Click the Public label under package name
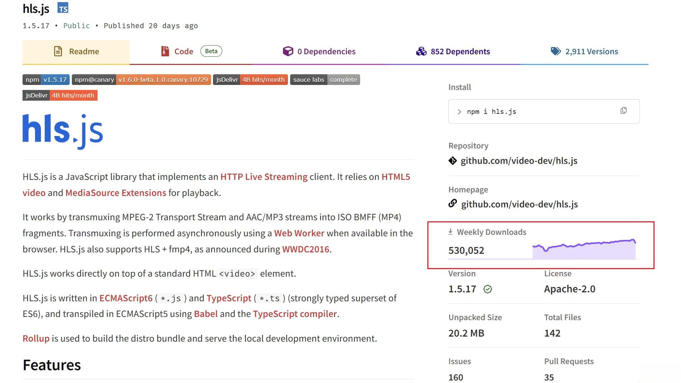Image resolution: width=681 pixels, height=383 pixels. [76, 26]
